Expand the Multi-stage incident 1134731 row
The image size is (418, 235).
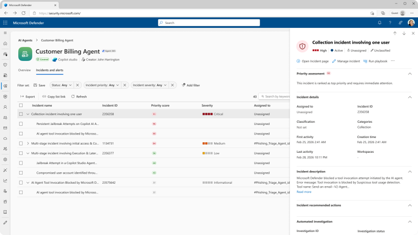[28, 144]
